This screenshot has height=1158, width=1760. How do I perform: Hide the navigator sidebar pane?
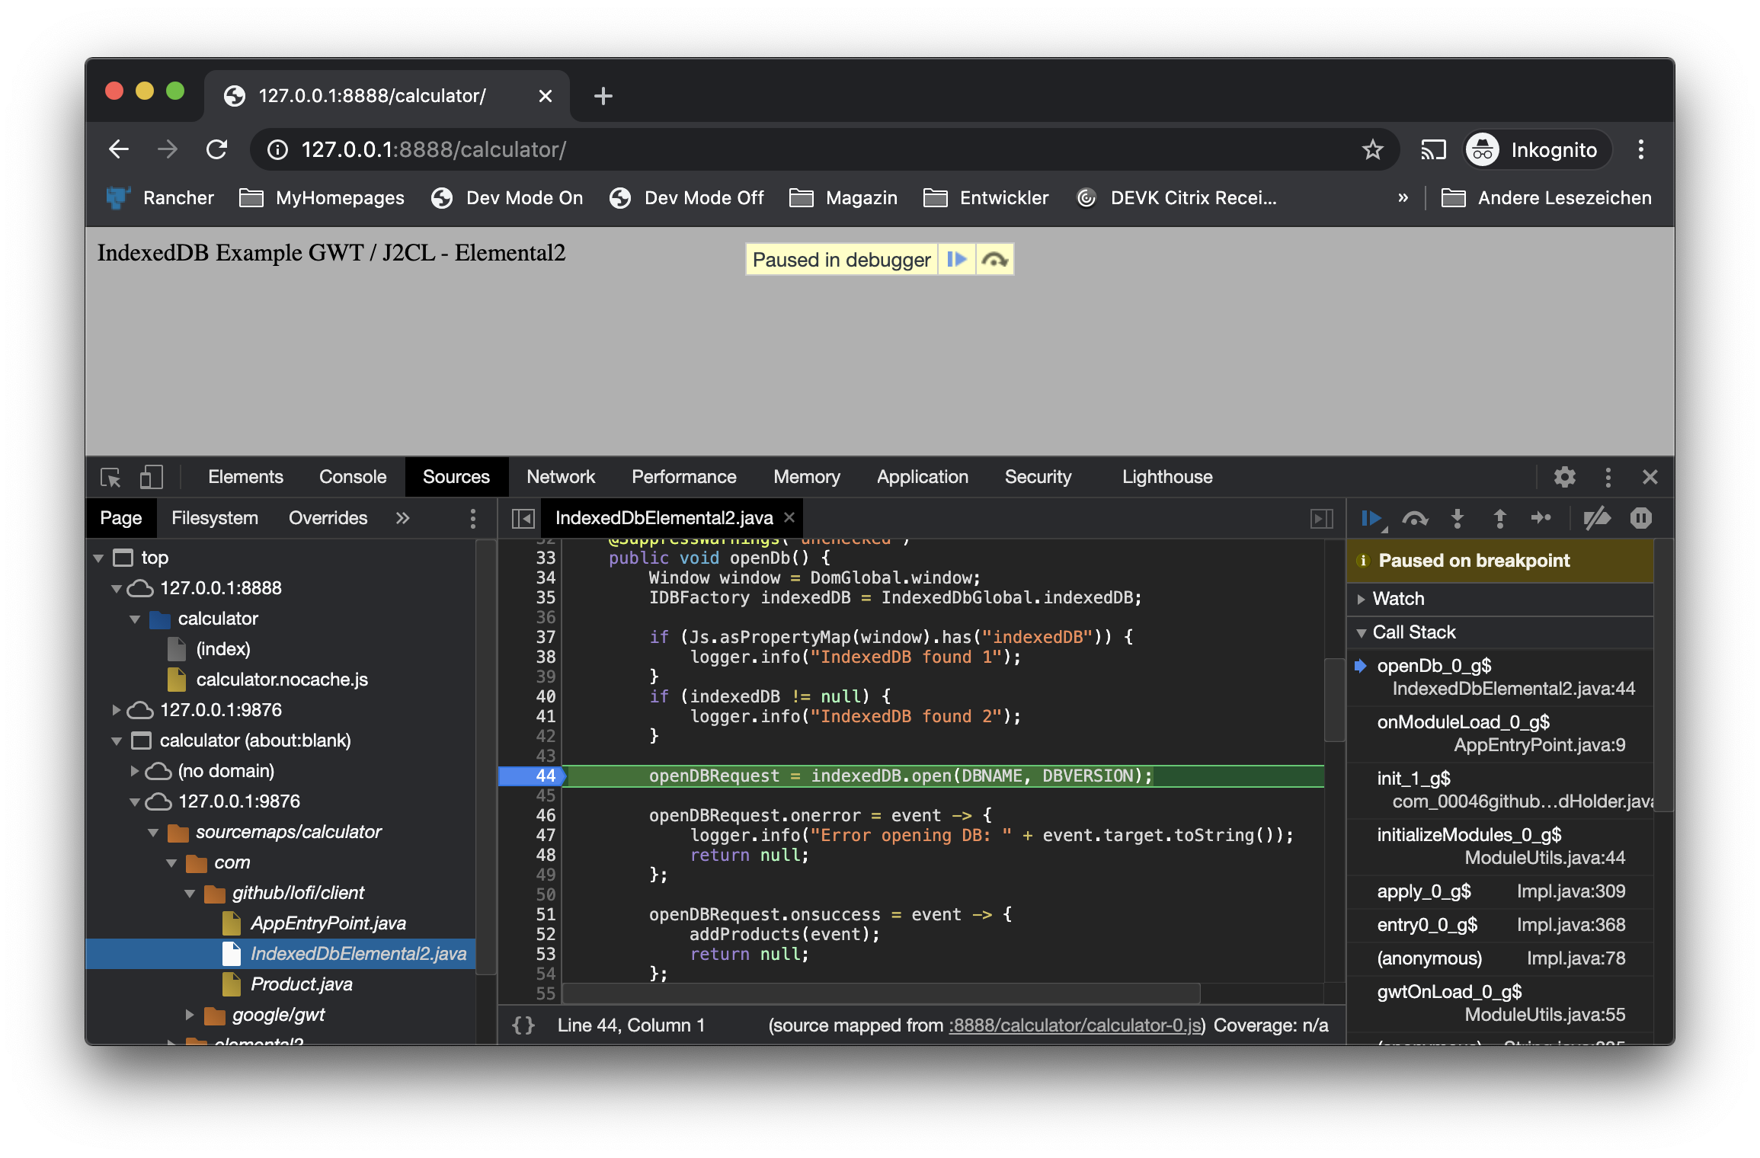coord(523,519)
